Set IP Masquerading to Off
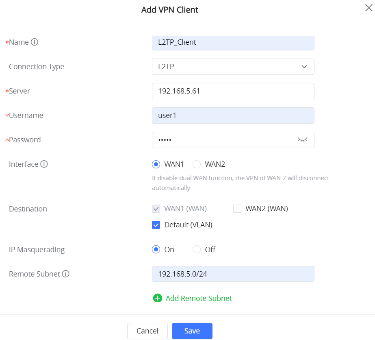 coord(197,249)
